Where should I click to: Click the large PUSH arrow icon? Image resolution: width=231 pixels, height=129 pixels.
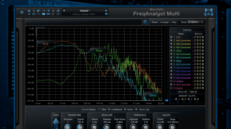(x=56, y=123)
